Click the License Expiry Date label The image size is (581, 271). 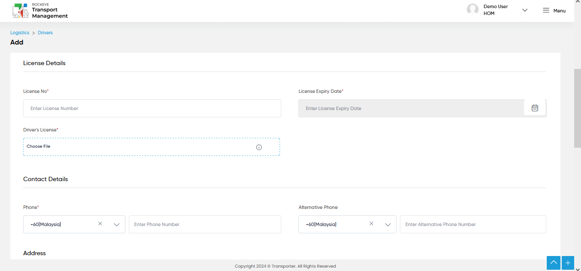click(321, 91)
